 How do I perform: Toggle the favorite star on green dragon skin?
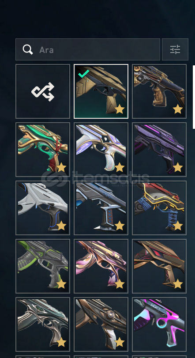(61, 168)
